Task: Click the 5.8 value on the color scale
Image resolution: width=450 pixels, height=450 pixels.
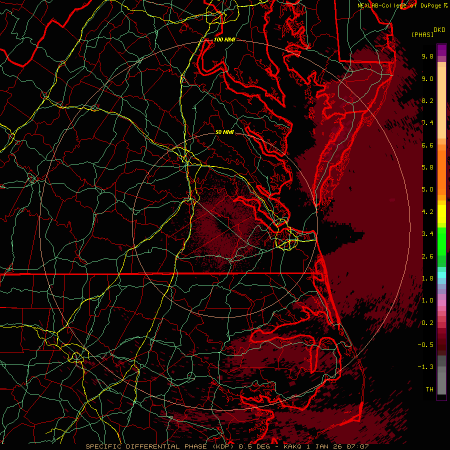Action: coord(427,167)
